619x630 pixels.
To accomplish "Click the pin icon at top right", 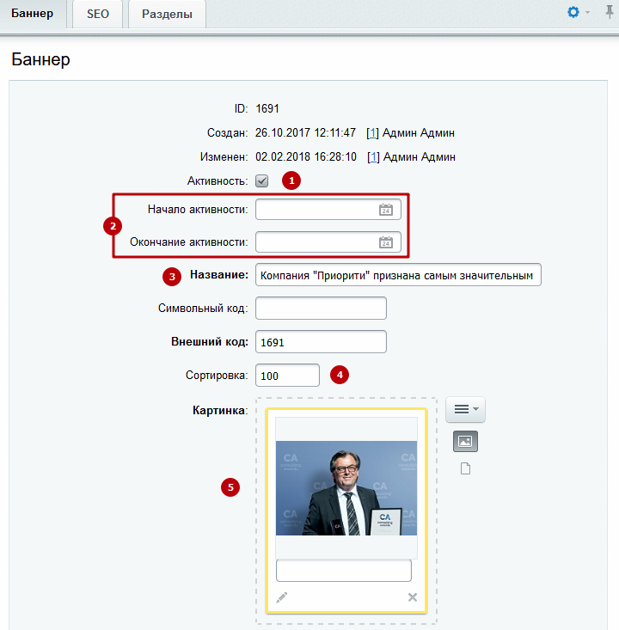I will 610,12.
